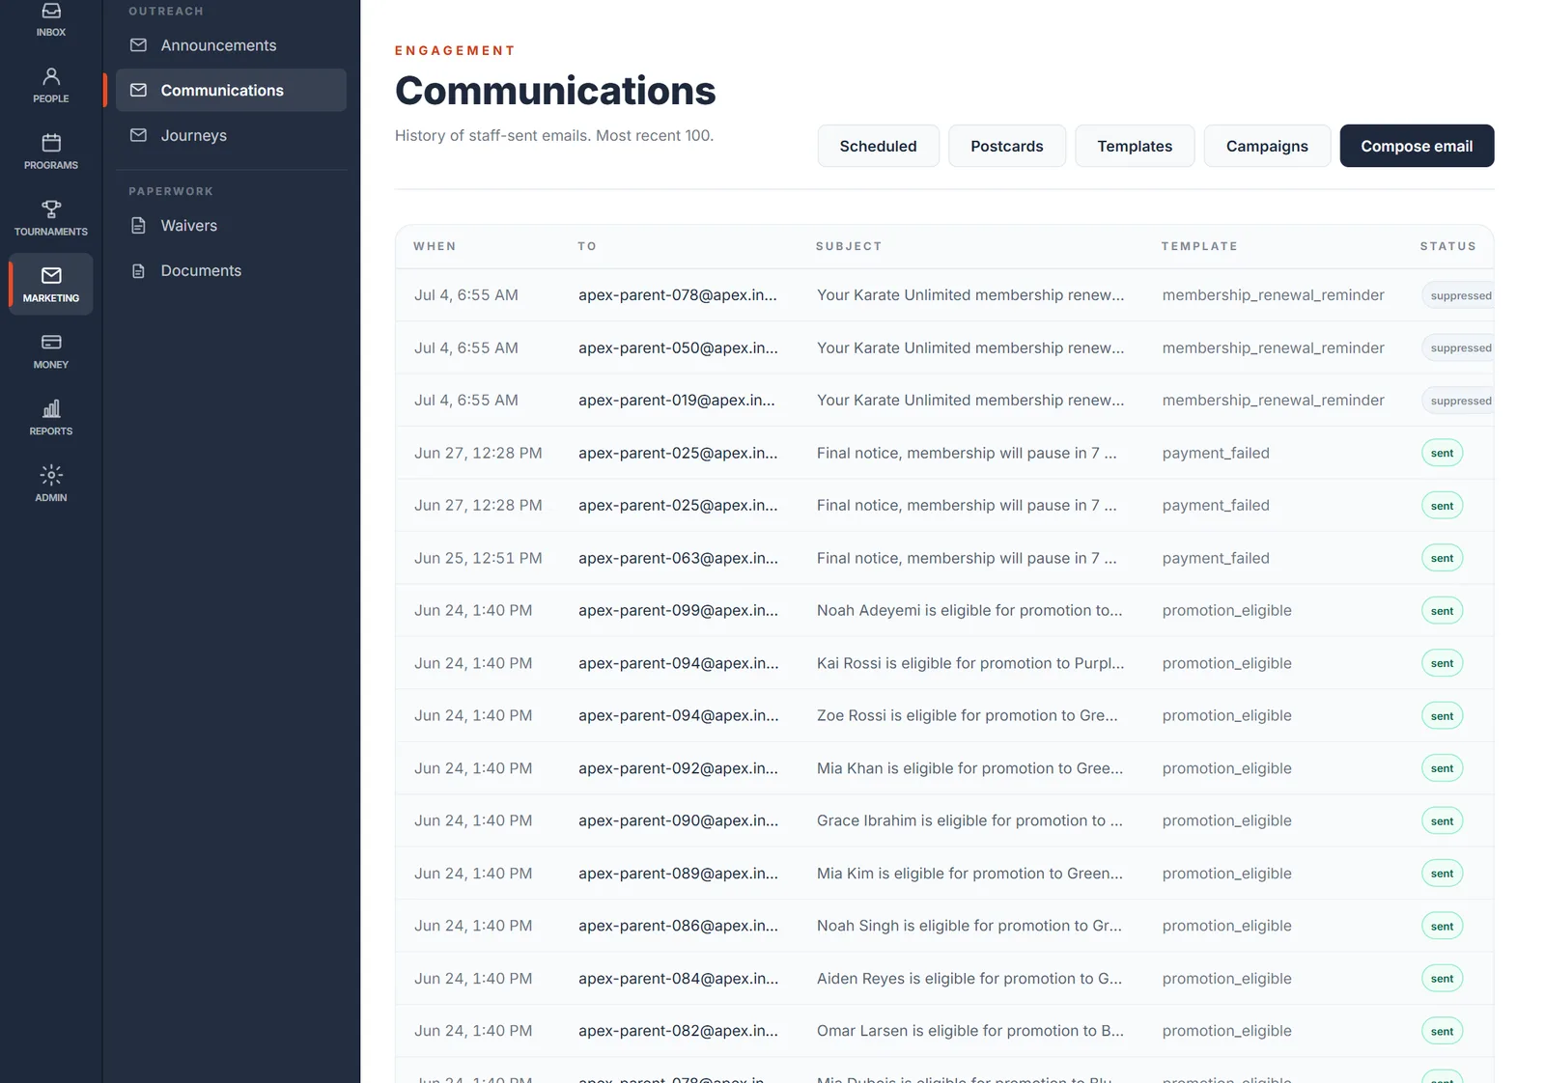Select recipient apex-parent-050 row
1545x1083 pixels.
[x=678, y=347]
